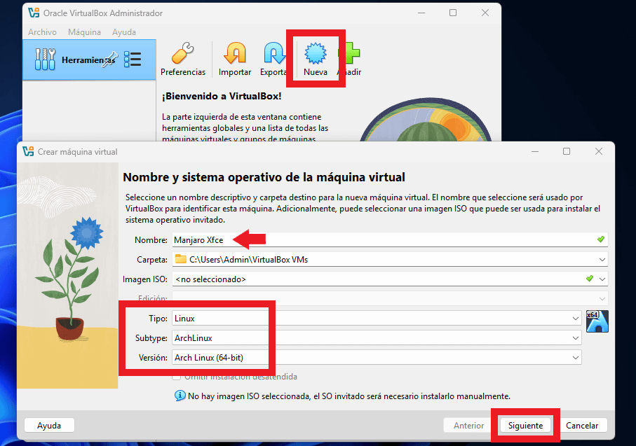Open the Máquina menu
This screenshot has width=636, height=446.
(84, 32)
